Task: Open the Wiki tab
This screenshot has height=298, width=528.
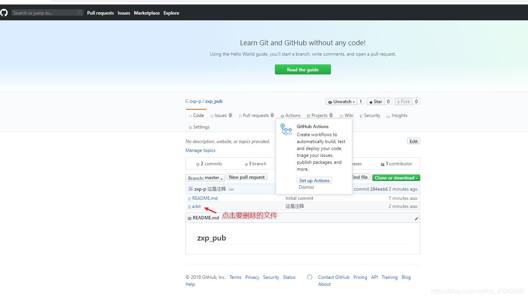Action: 346,115
